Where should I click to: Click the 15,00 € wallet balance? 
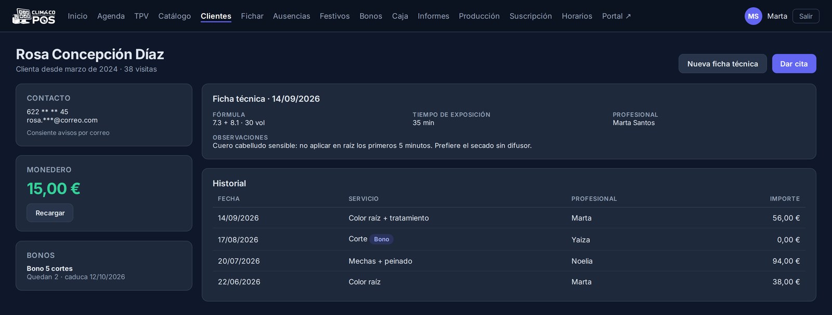point(54,188)
